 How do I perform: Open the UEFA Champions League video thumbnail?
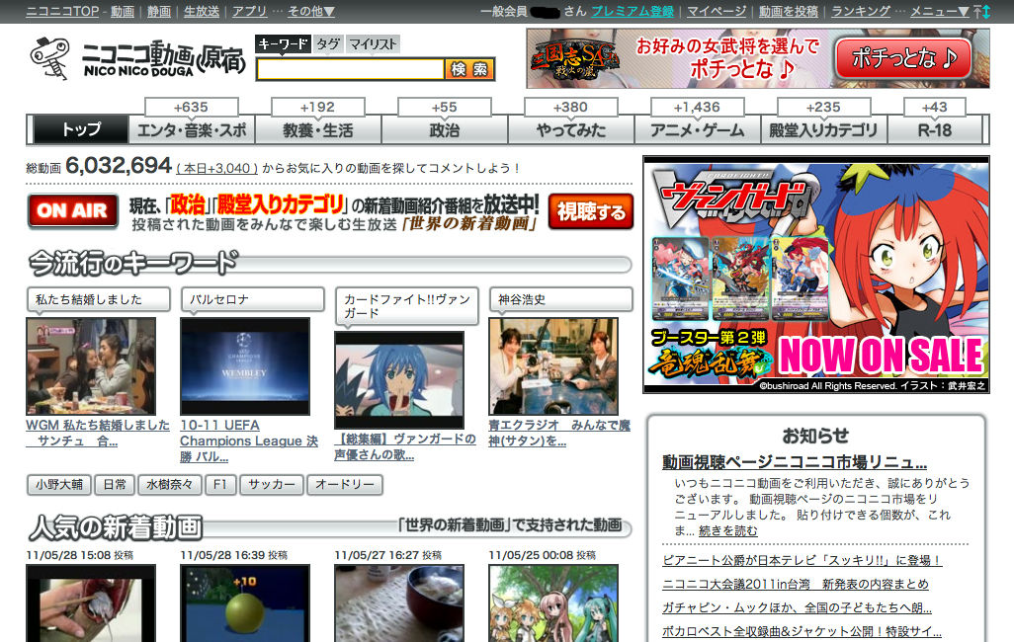click(245, 365)
